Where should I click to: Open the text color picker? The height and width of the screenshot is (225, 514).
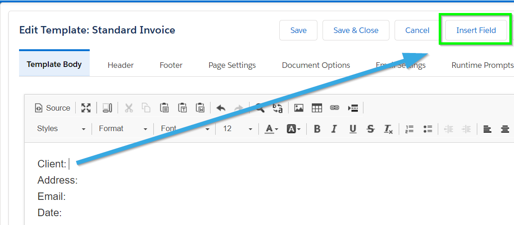[x=271, y=129]
